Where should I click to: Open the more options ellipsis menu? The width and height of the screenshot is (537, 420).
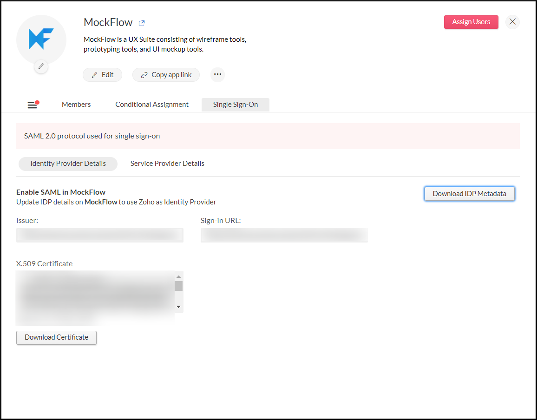coord(217,74)
